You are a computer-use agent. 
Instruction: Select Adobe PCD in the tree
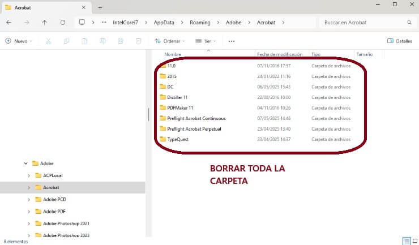coord(54,200)
